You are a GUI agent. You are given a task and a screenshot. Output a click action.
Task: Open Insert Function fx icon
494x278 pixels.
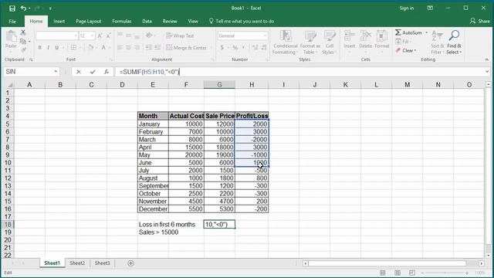pos(107,72)
